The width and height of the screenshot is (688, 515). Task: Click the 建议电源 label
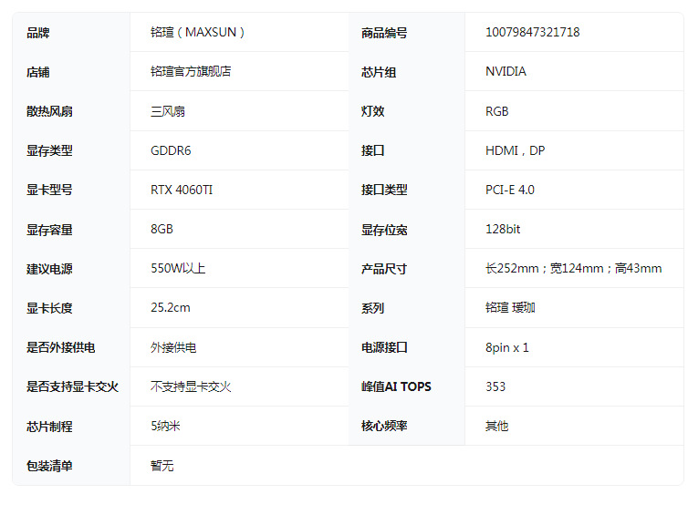pos(49,269)
